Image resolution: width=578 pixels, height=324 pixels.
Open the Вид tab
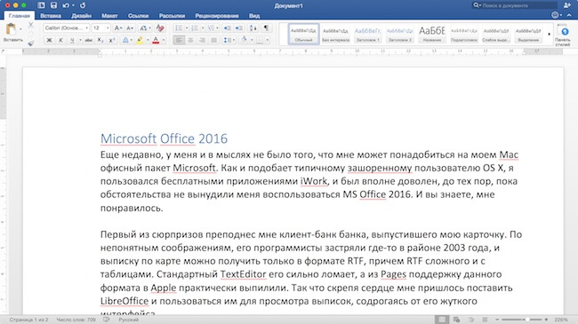(x=254, y=16)
